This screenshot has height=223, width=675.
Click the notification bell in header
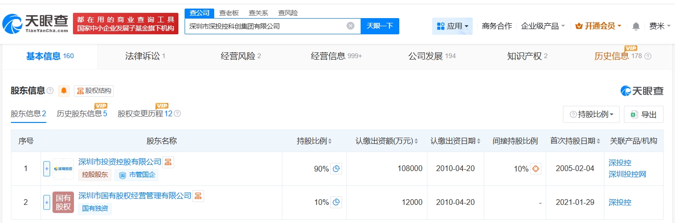pos(635,26)
